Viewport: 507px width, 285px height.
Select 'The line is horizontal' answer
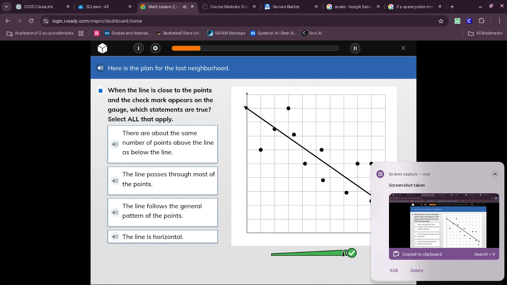click(x=168, y=237)
